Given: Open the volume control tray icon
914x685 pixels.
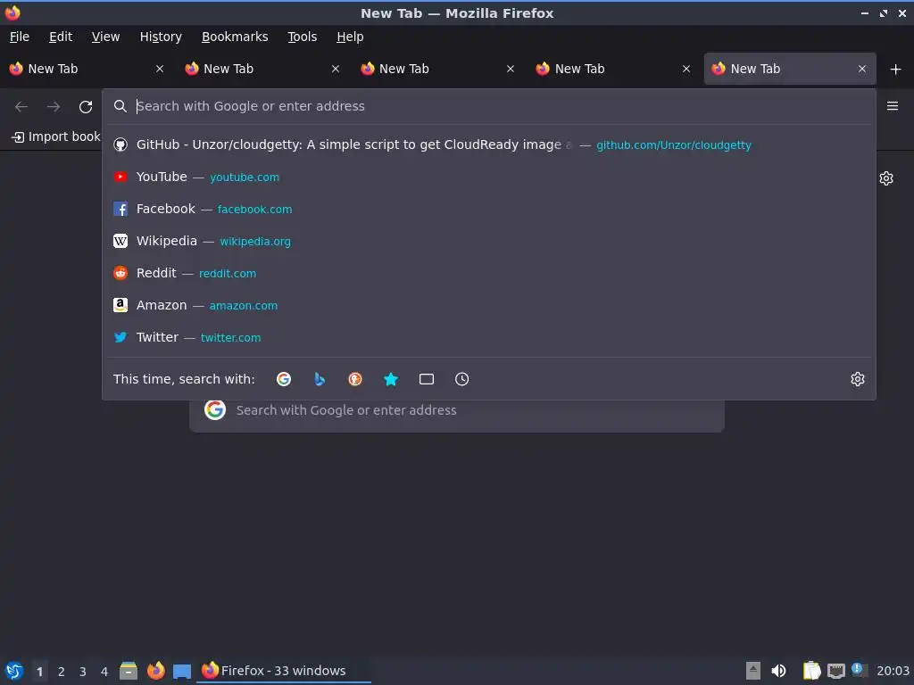Looking at the screenshot, I should pyautogui.click(x=778, y=671).
